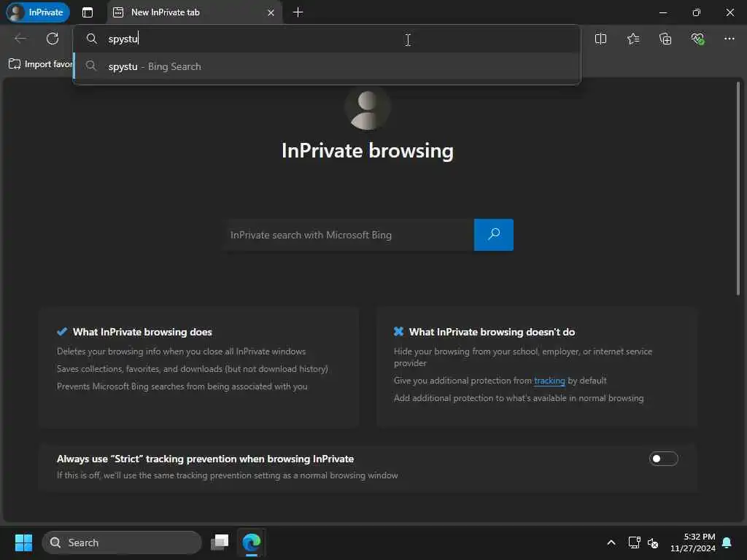Click the taskbar Search box
Viewport: 747px width, 560px height.
[122, 542]
